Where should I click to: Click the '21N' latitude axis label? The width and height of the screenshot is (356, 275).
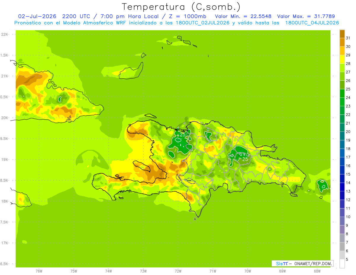(4, 76)
